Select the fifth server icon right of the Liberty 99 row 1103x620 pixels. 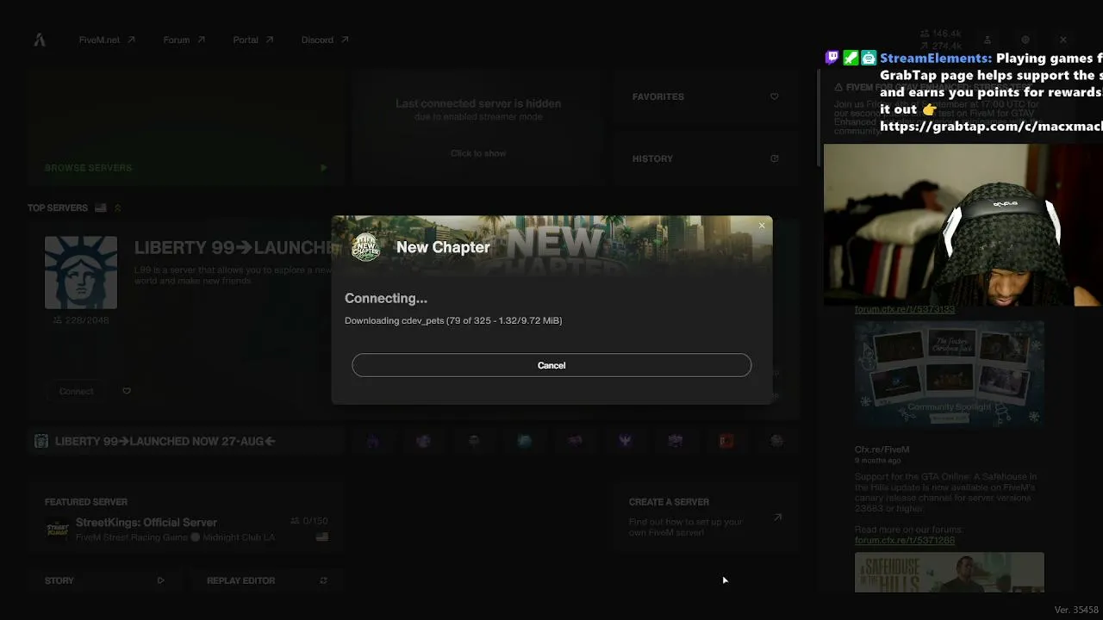pos(575,441)
